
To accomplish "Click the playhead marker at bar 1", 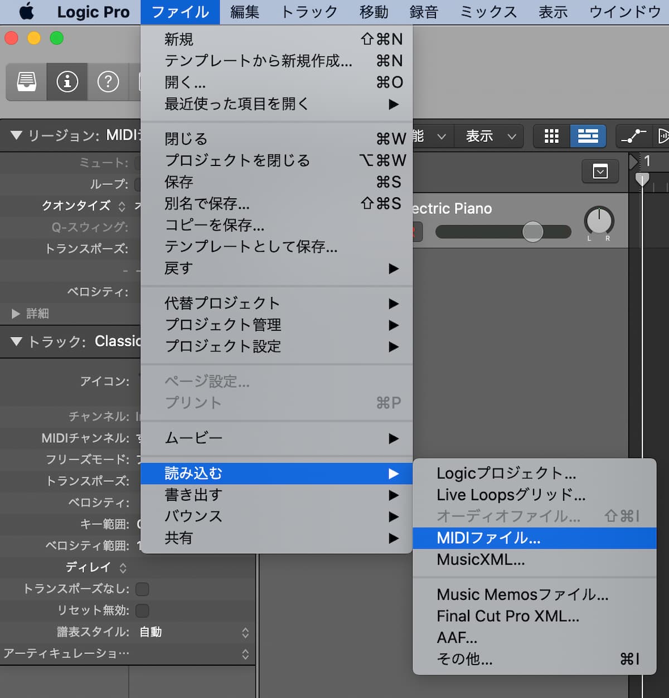I will point(642,179).
